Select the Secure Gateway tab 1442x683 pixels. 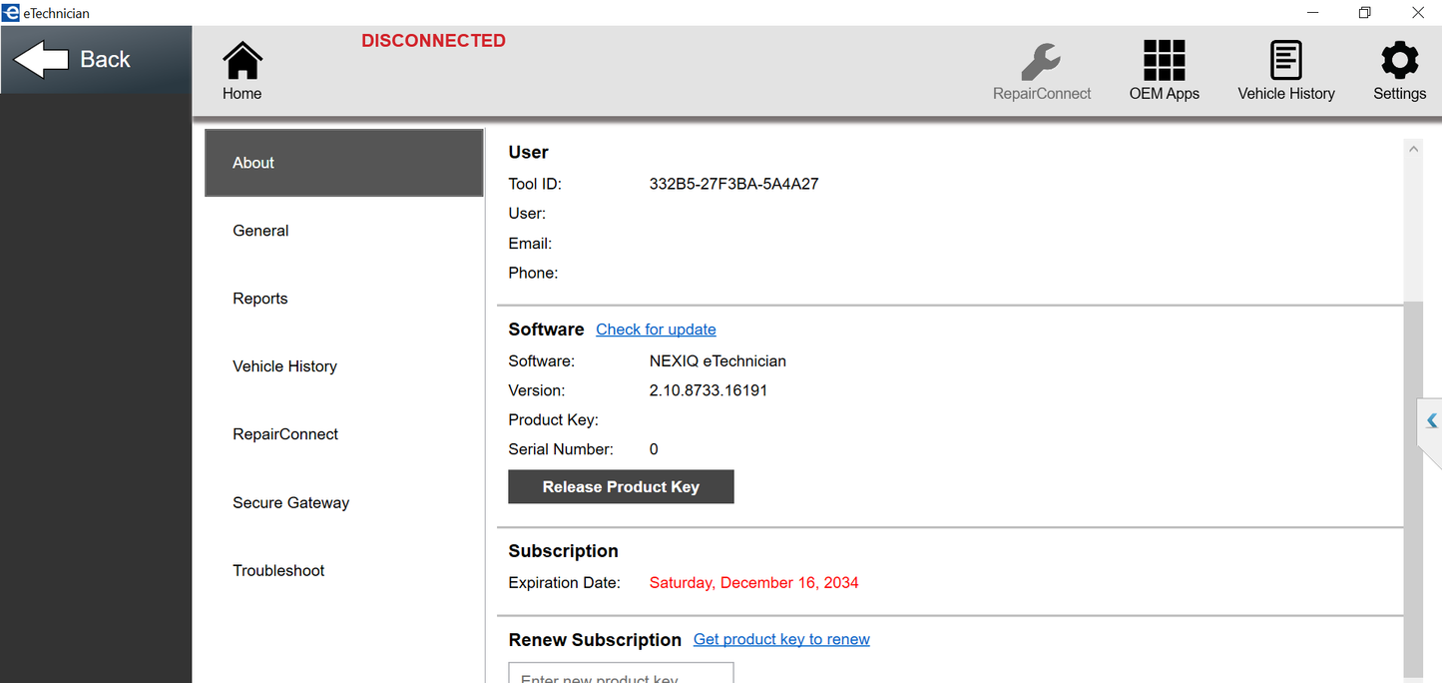344,502
